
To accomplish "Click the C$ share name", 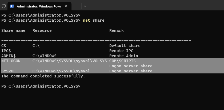I will pyautogui.click(x=4, y=46).
